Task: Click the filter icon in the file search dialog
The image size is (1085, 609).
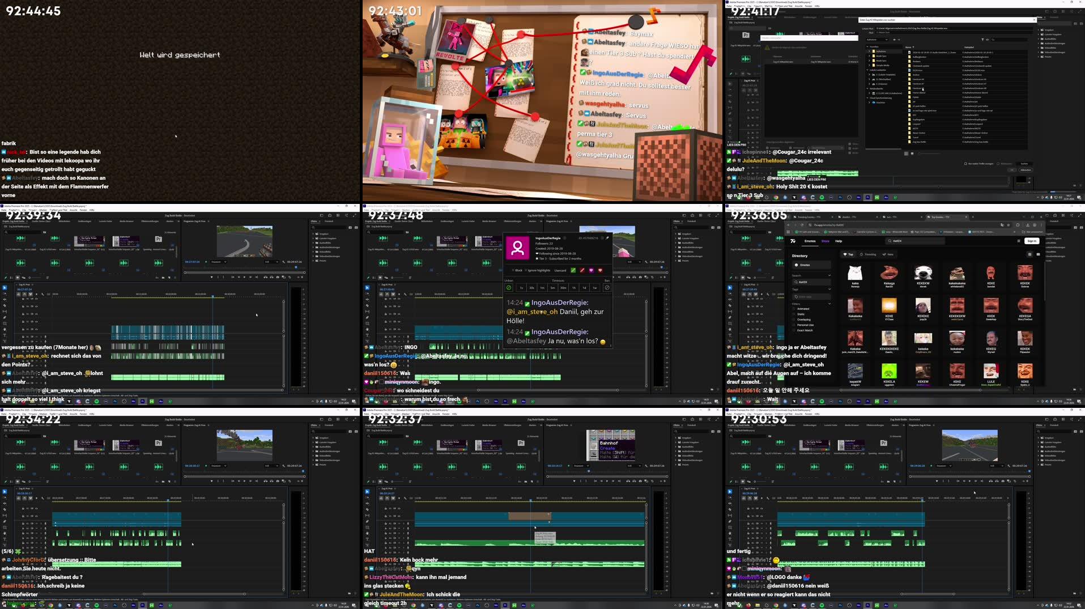Action: (982, 39)
